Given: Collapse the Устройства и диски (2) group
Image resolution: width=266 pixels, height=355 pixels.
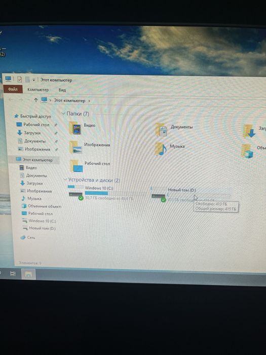Looking at the screenshot, I should pos(65,180).
